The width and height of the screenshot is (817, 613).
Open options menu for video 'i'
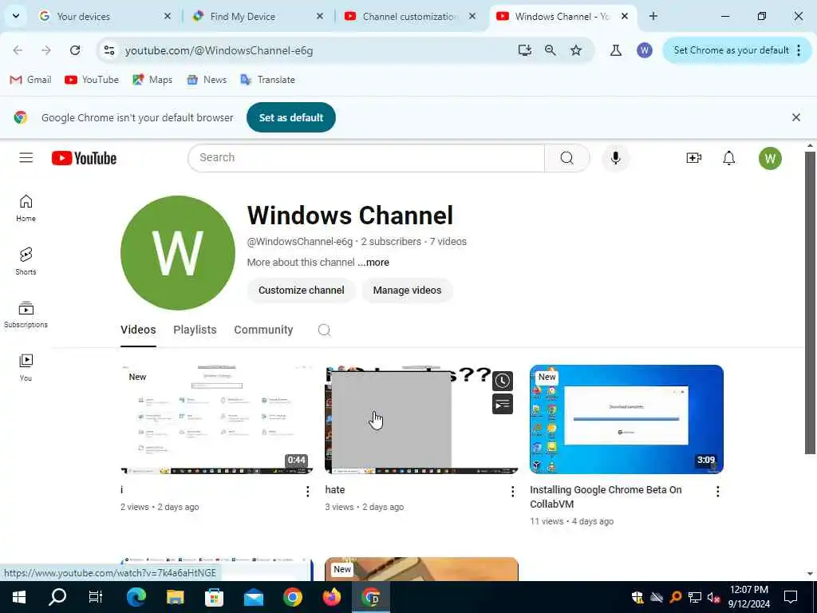(x=307, y=491)
